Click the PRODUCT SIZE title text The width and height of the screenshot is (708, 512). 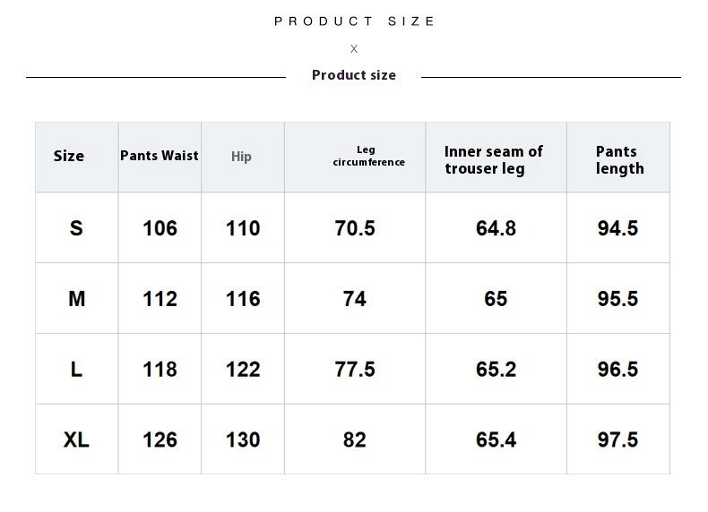354,21
